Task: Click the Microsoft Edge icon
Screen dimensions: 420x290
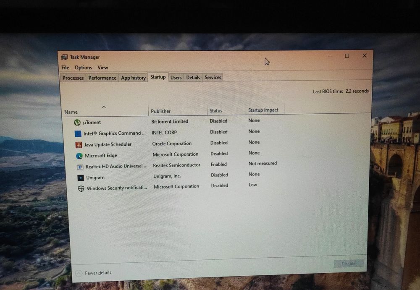Action: tap(79, 156)
